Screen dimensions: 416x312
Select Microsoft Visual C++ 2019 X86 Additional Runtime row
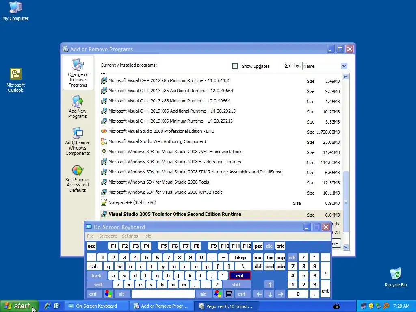(221, 111)
